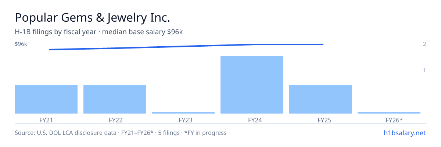Click the FY25 filings bar

(x=320, y=99)
